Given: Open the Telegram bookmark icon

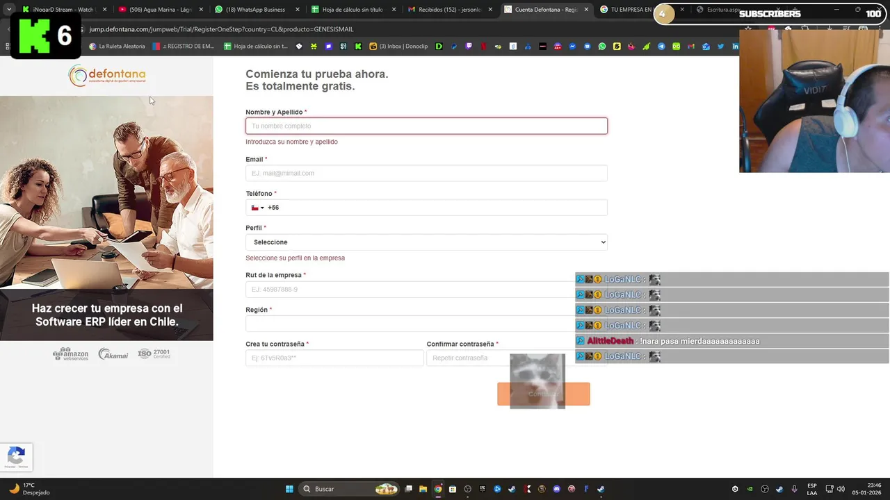Looking at the screenshot, I should (661, 47).
